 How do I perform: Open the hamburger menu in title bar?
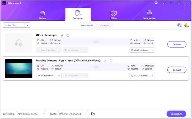[163, 3]
